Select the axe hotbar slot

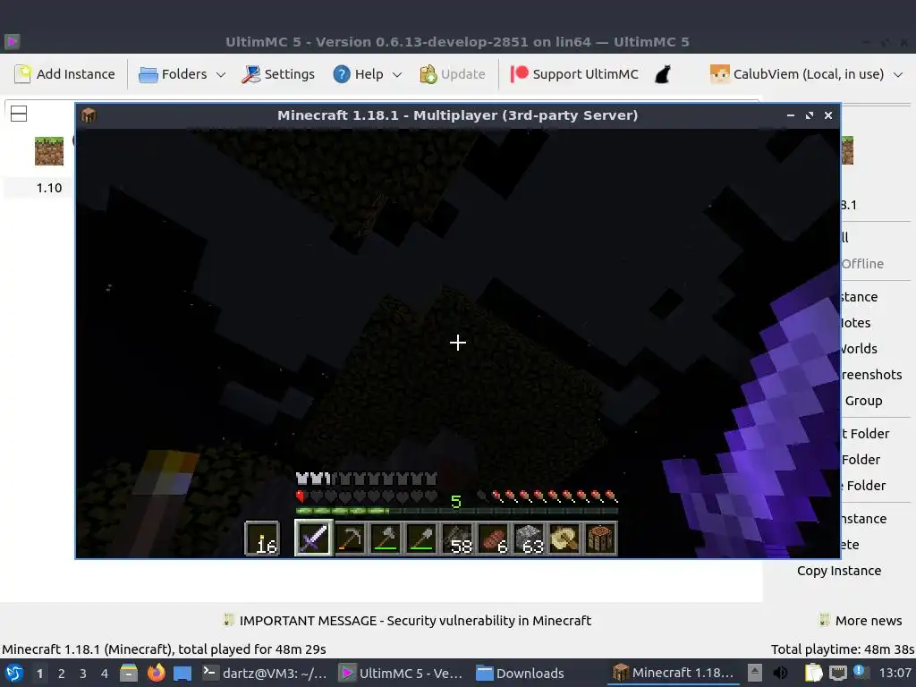pyautogui.click(x=386, y=538)
